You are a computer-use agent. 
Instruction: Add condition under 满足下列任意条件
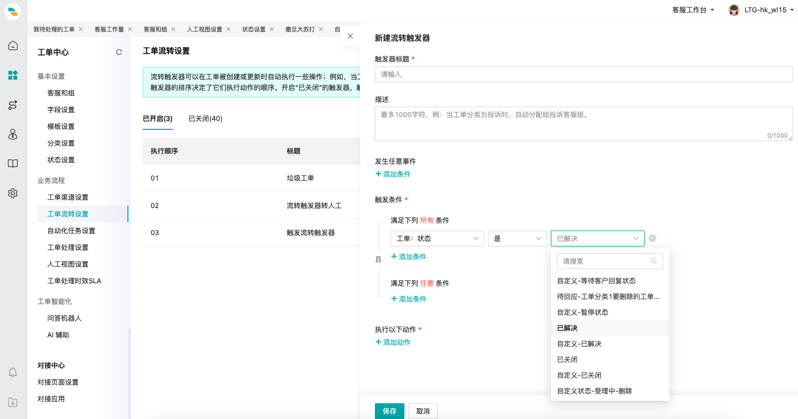[409, 299]
